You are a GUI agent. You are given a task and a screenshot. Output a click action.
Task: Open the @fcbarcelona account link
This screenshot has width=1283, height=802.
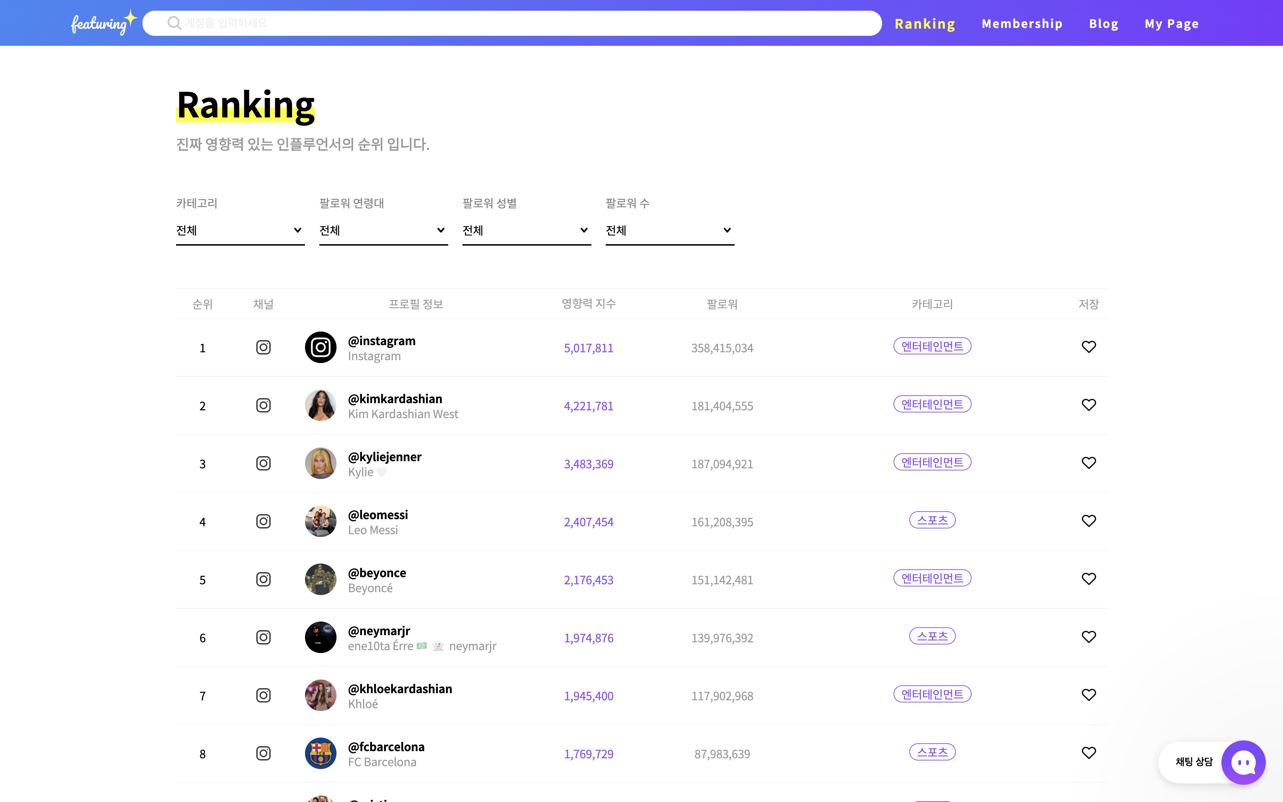(387, 747)
